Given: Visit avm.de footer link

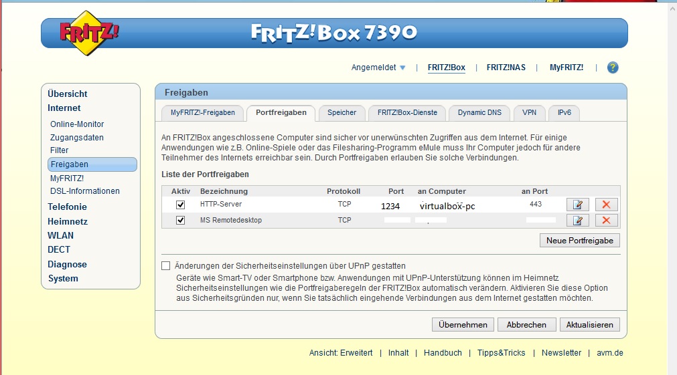Looking at the screenshot, I should (609, 353).
